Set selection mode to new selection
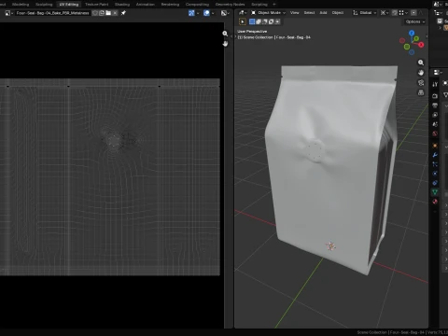This screenshot has height=336, width=448. pos(252,21)
